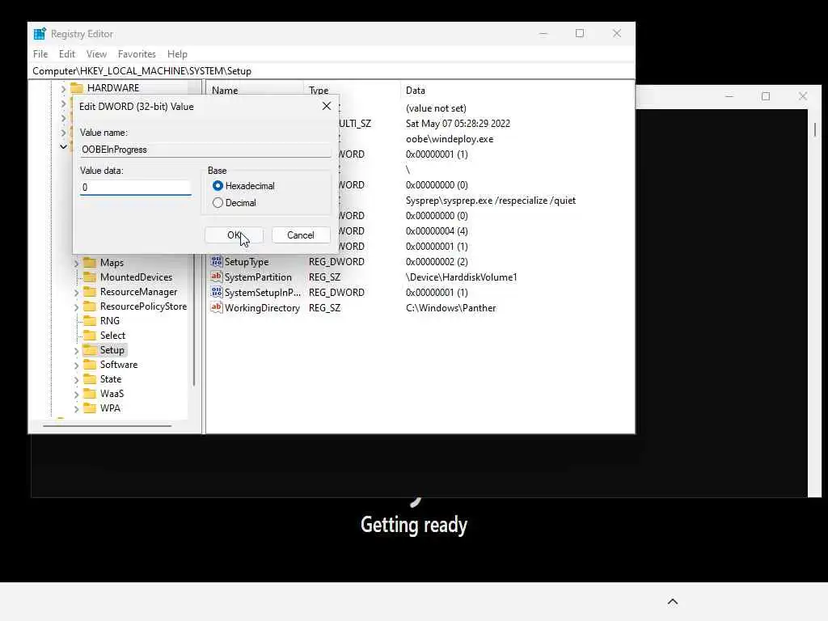Click the WaaS folder icon
The height and width of the screenshot is (621, 828).
click(91, 394)
